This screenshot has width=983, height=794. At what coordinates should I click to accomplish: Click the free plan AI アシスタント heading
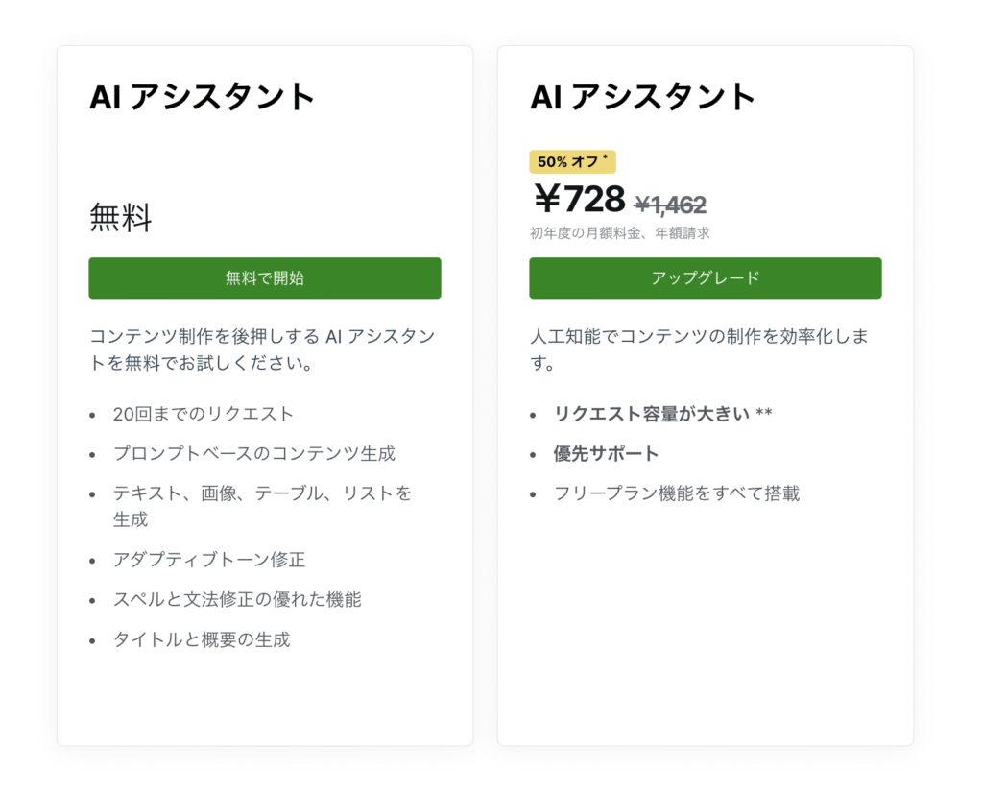[x=202, y=97]
